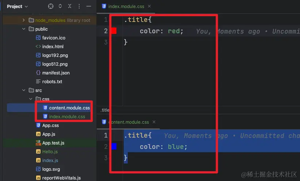The height and width of the screenshot is (181, 300).
Task: Click the .title breadcrumb below top editor
Action: point(105,110)
